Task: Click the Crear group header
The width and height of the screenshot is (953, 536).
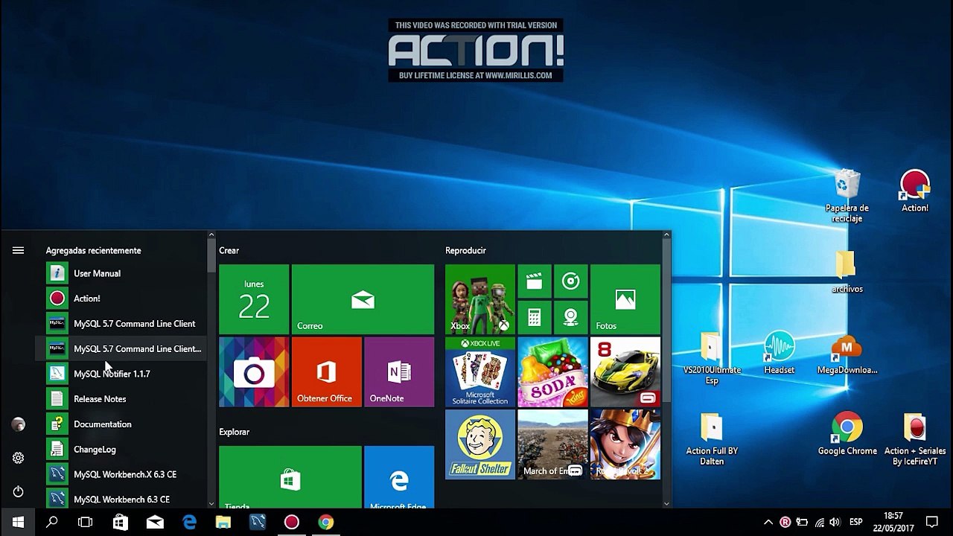Action: (229, 251)
